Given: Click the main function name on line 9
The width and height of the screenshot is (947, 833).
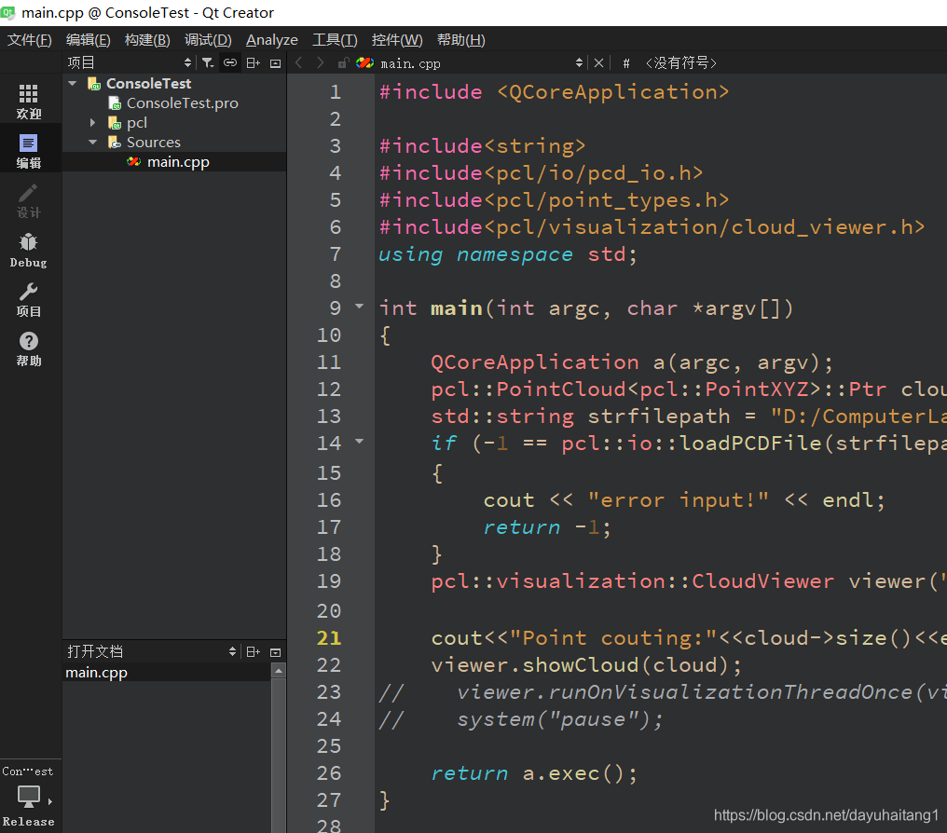Looking at the screenshot, I should (x=457, y=307).
